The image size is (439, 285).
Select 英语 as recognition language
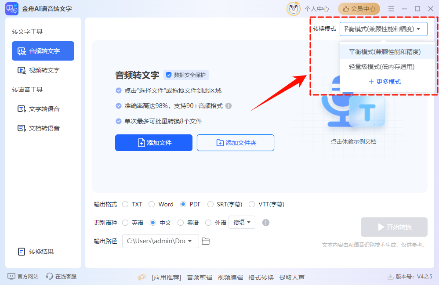tap(133, 223)
